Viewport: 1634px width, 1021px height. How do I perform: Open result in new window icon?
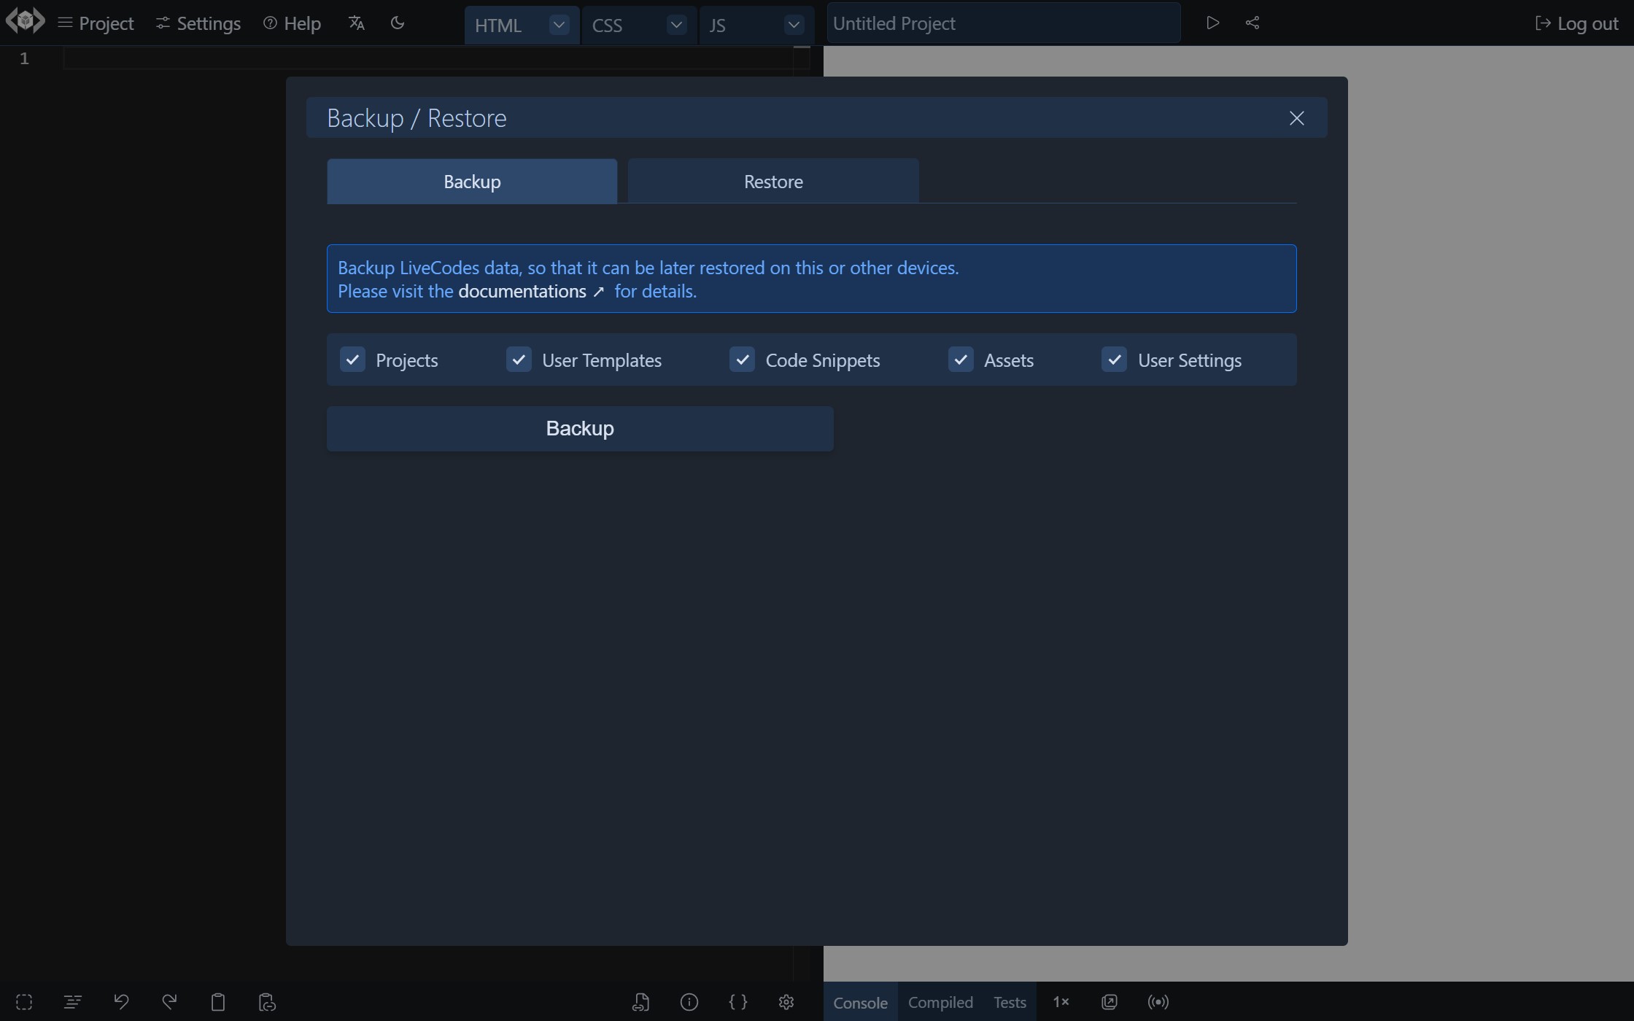1109,1001
